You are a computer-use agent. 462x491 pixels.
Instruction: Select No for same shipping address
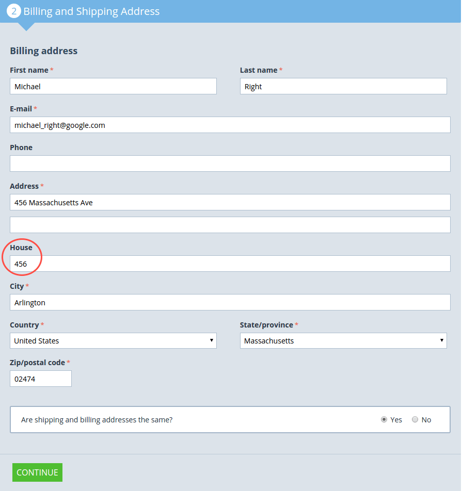[x=415, y=420]
